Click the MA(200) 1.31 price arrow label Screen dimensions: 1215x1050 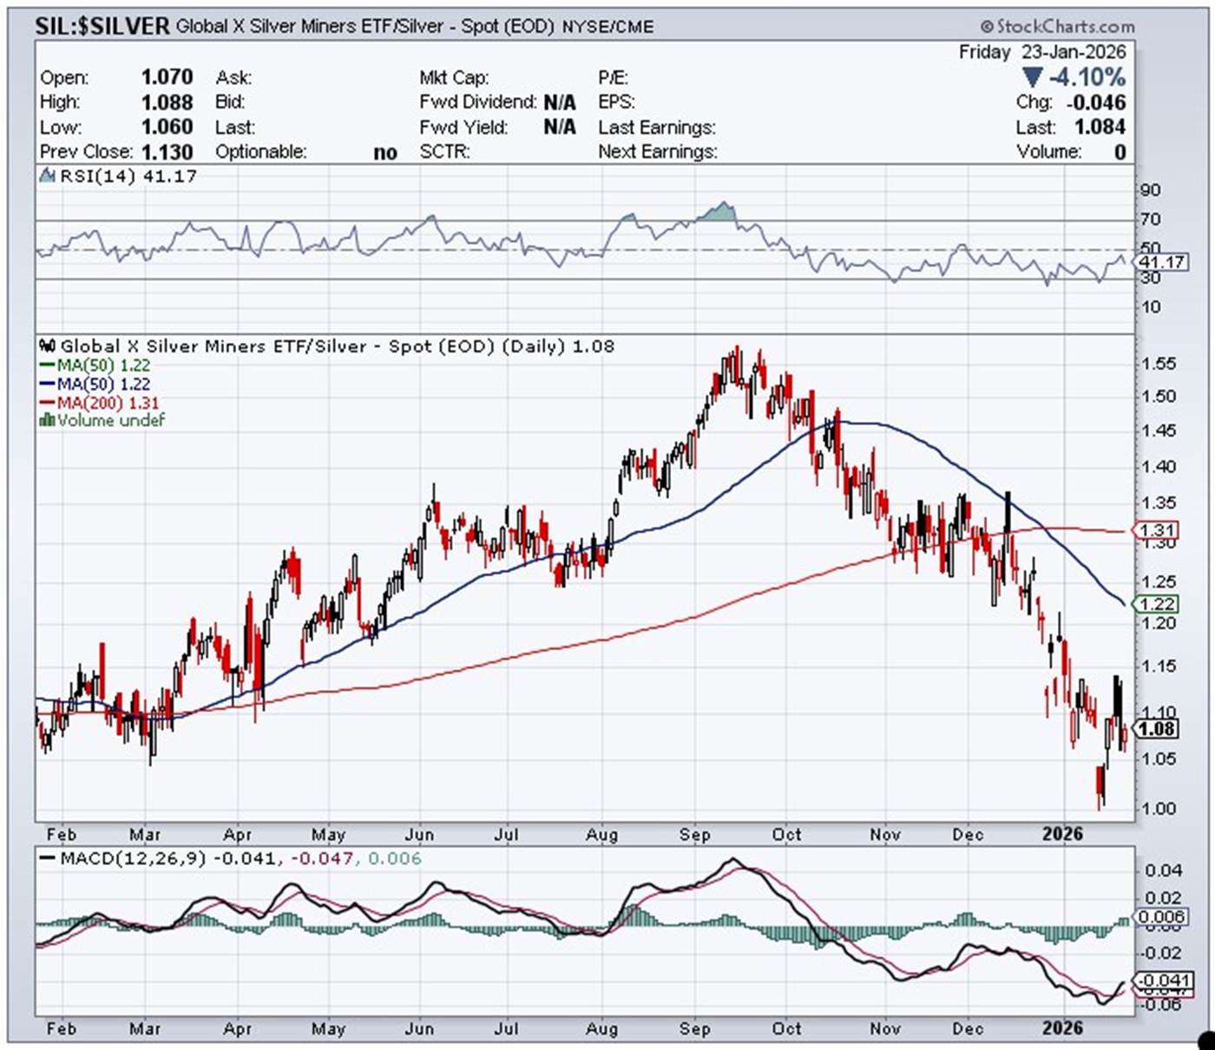click(1156, 530)
